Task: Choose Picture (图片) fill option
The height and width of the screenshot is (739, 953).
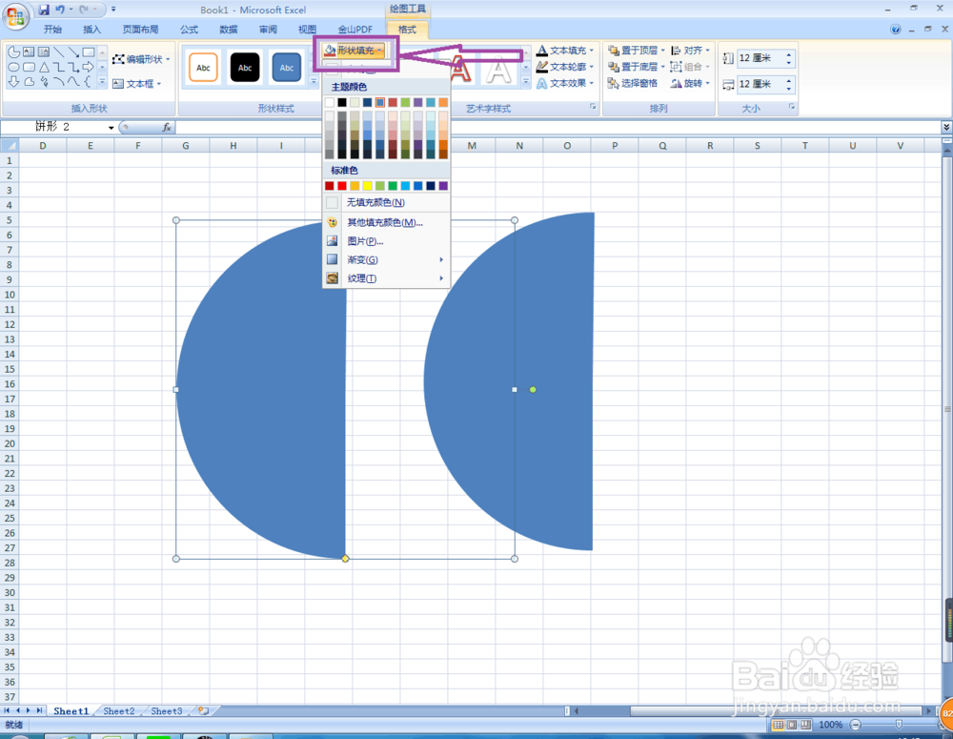Action: pyautogui.click(x=386, y=241)
